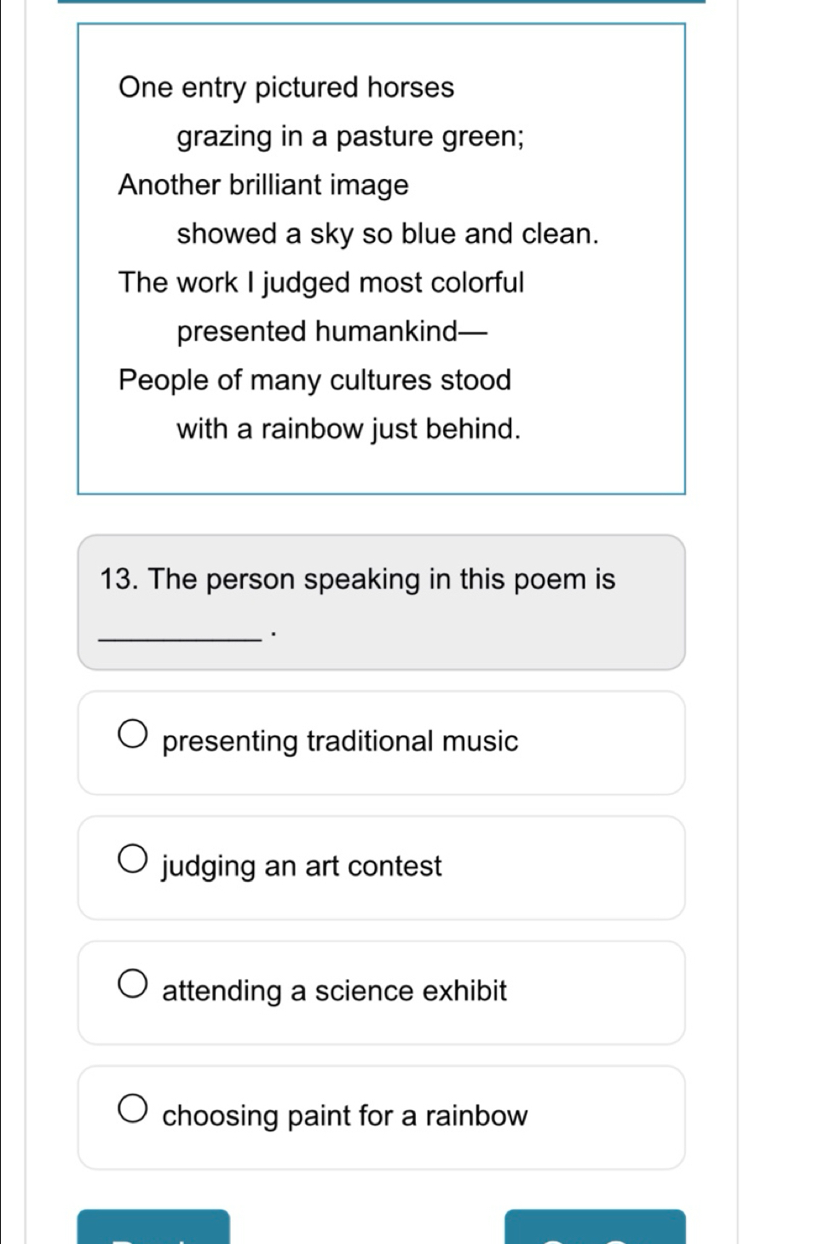
Task: Pick the 'choosing paint for a rainbow' radio button
Action: click(x=132, y=1110)
